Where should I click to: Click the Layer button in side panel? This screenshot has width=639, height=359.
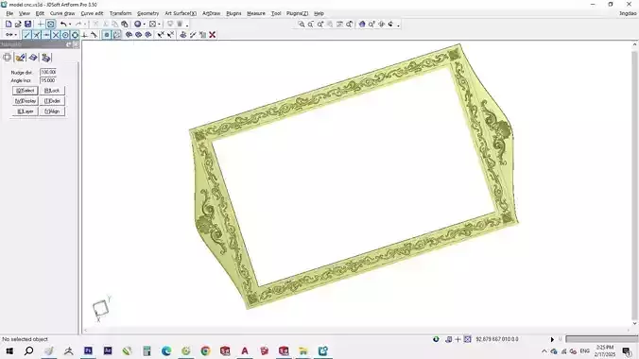click(x=25, y=111)
